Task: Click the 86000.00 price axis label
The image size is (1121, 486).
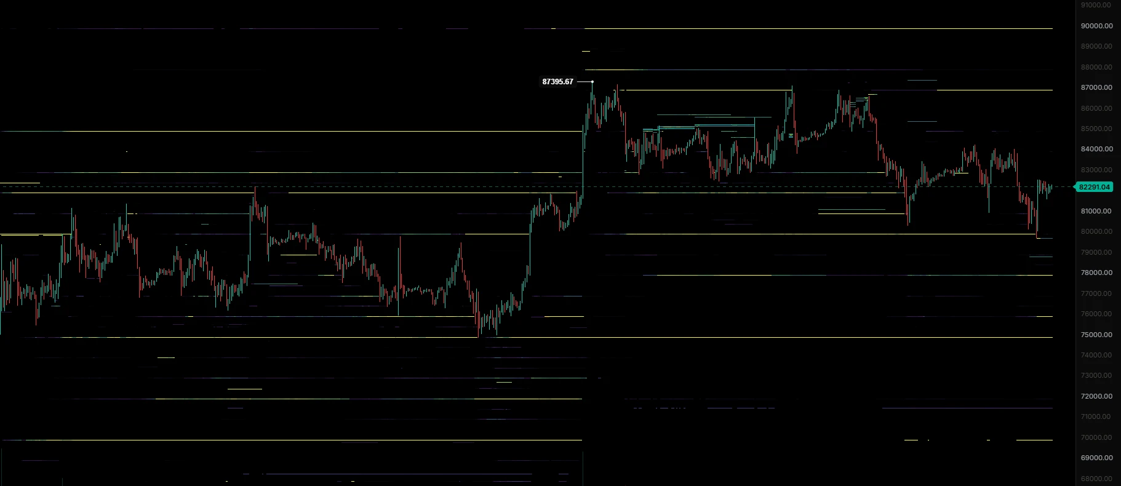Action: [1096, 108]
